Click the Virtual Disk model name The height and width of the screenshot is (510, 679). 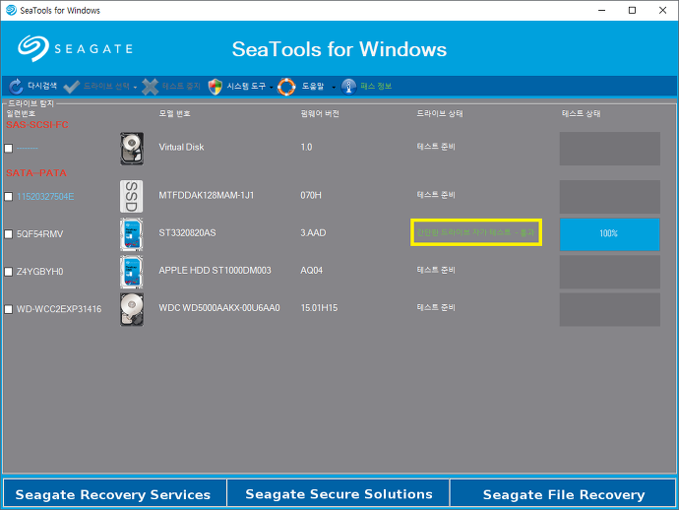[181, 147]
